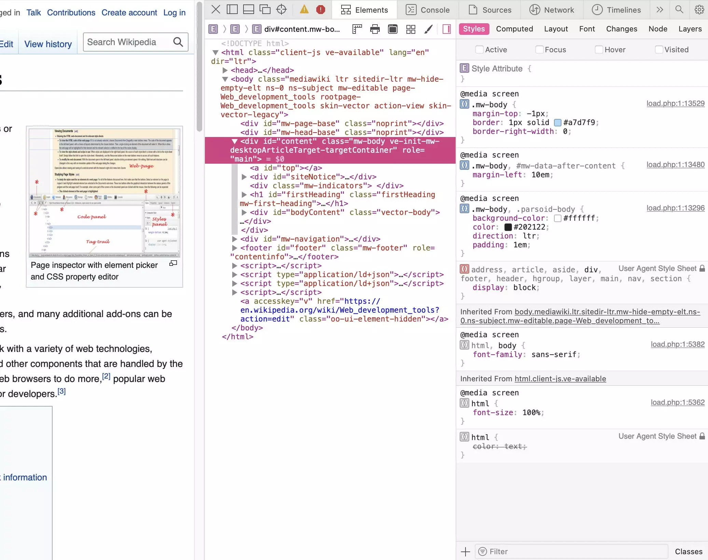
Task: Switch to the Console tab
Action: coord(435,10)
